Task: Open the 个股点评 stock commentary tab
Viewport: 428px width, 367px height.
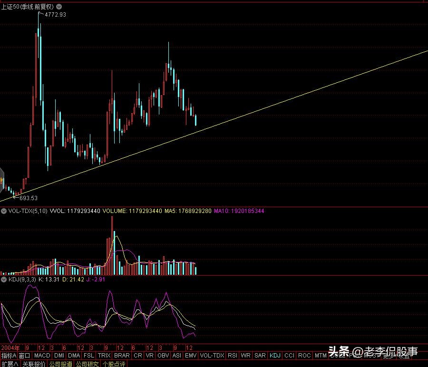Action: pyautogui.click(x=114, y=364)
